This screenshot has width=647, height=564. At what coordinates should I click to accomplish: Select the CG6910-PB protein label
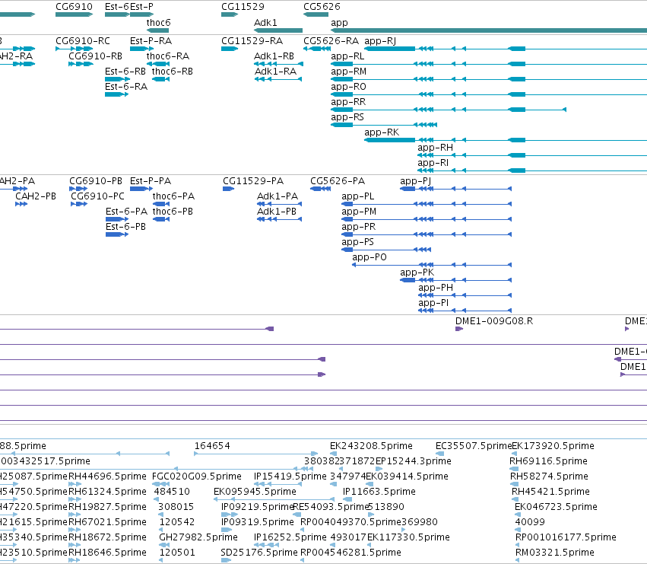[96, 181]
